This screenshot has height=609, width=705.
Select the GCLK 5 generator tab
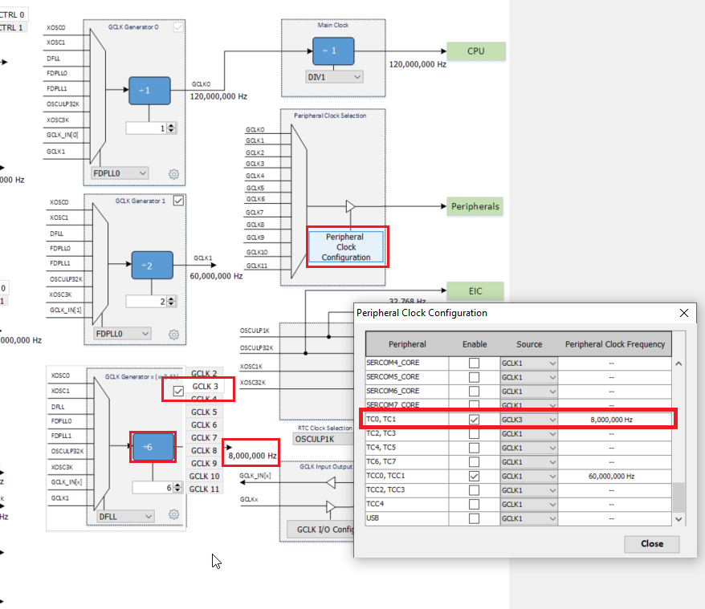coord(203,412)
